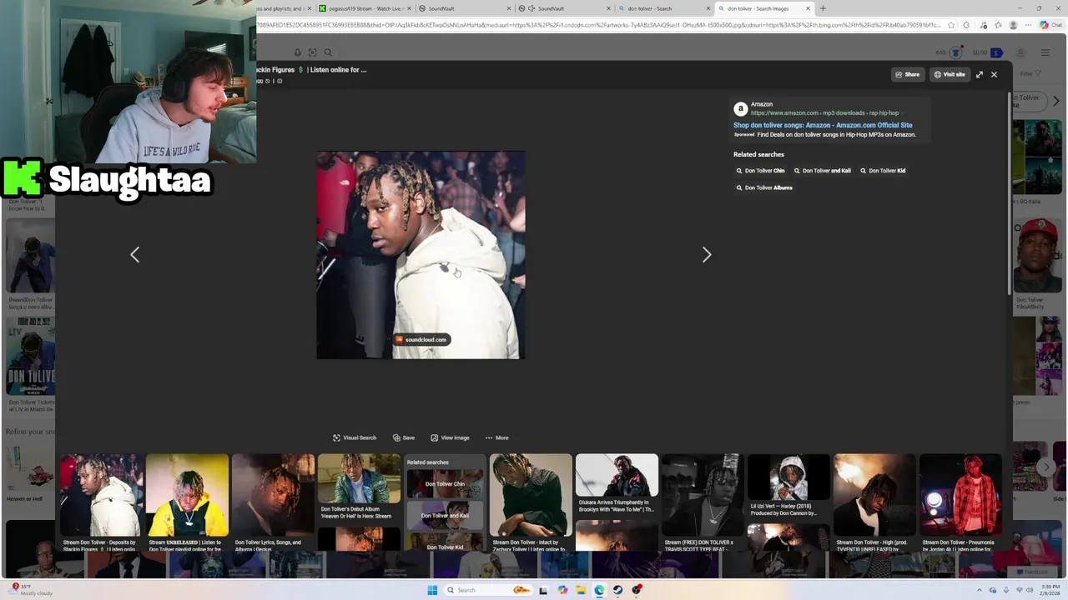The height and width of the screenshot is (600, 1068).
Task: Click the View image option
Action: click(x=450, y=437)
